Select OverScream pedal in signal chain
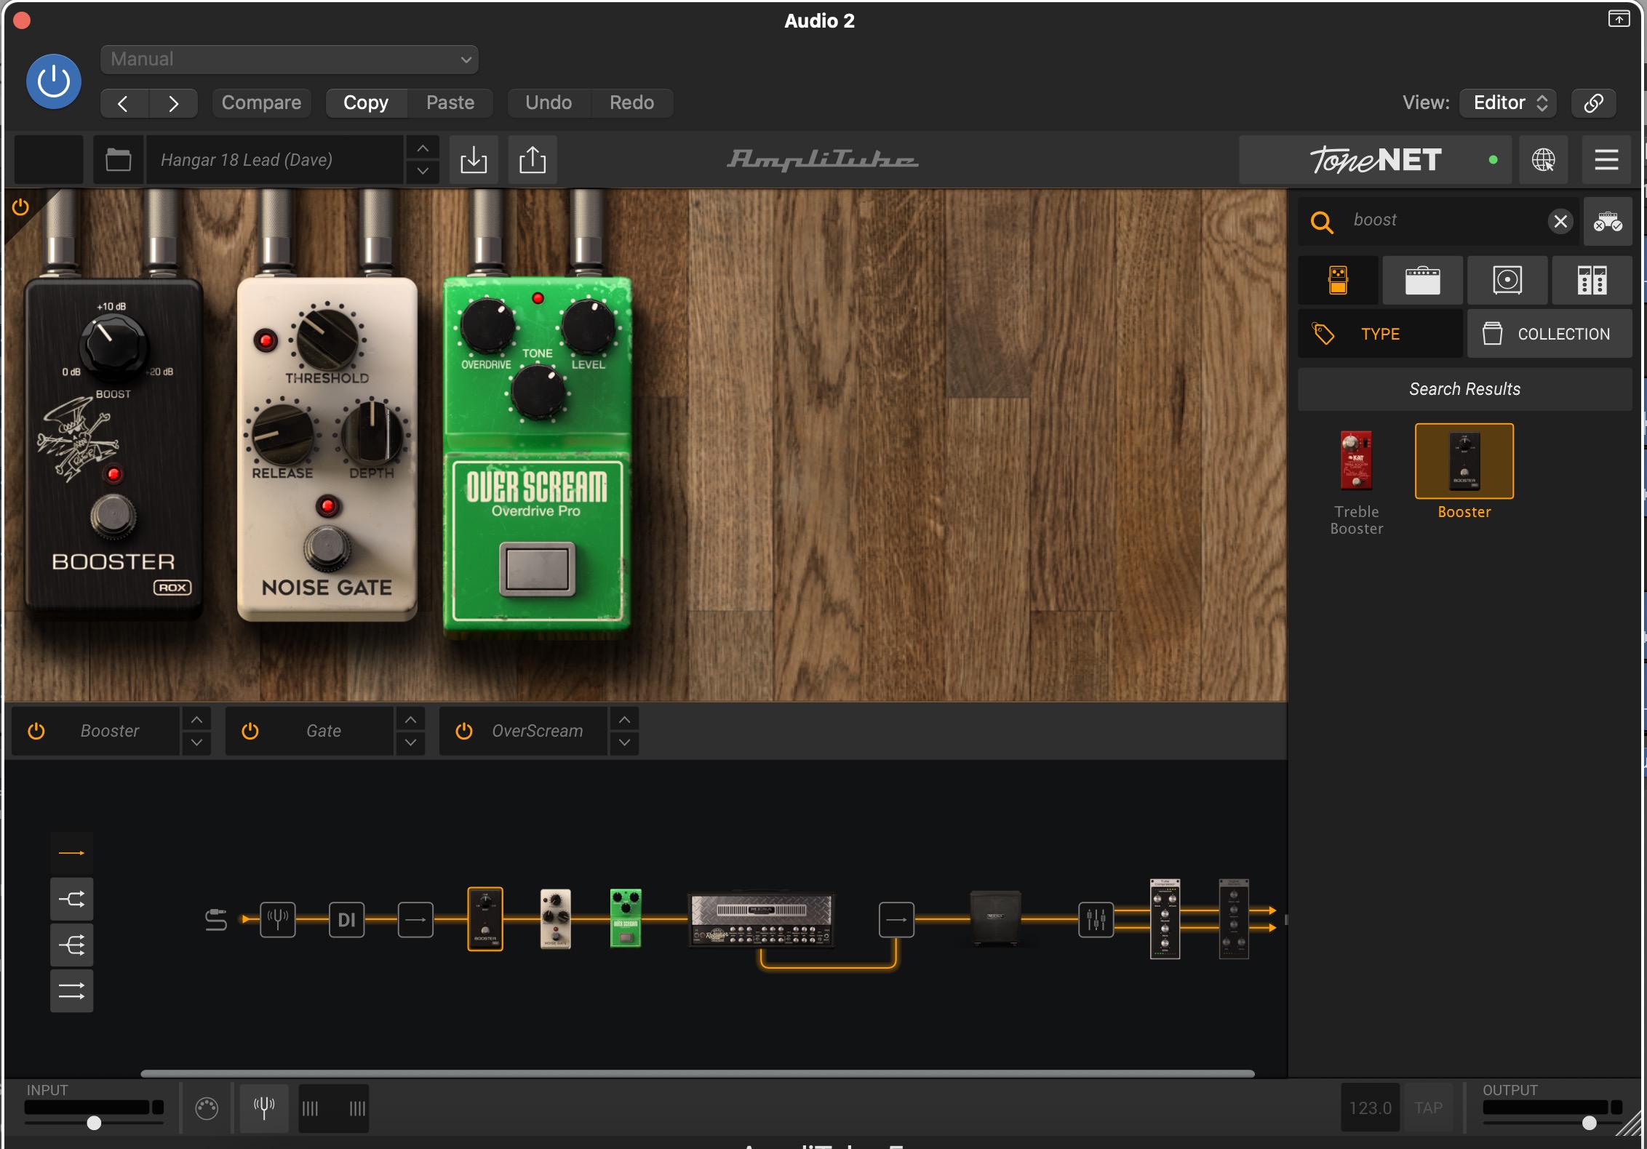 [625, 918]
